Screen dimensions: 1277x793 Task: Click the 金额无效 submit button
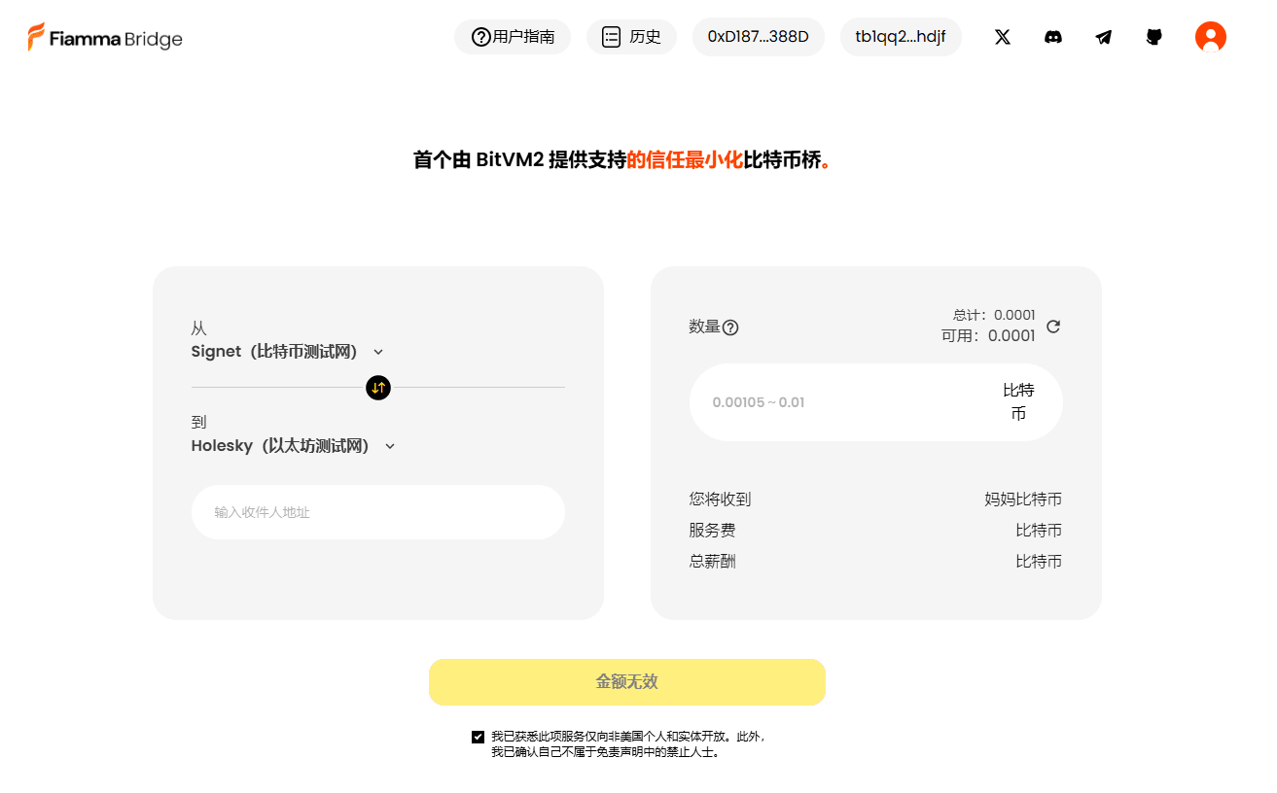click(x=627, y=682)
